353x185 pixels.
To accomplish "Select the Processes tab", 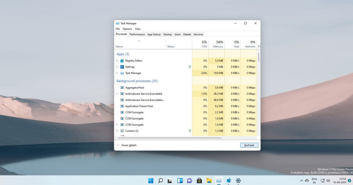I will point(121,34).
